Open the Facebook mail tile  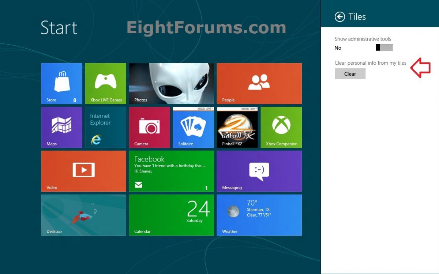coord(171,171)
